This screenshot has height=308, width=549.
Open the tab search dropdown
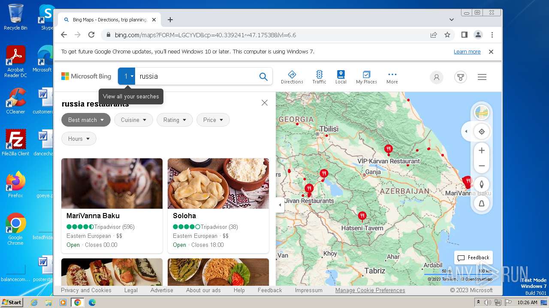point(451,20)
